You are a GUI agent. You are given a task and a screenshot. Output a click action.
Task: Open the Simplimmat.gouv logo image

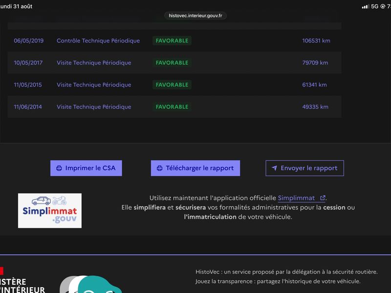click(50, 210)
